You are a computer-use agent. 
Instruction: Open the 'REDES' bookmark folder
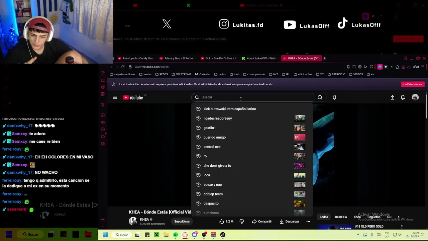pos(161,74)
